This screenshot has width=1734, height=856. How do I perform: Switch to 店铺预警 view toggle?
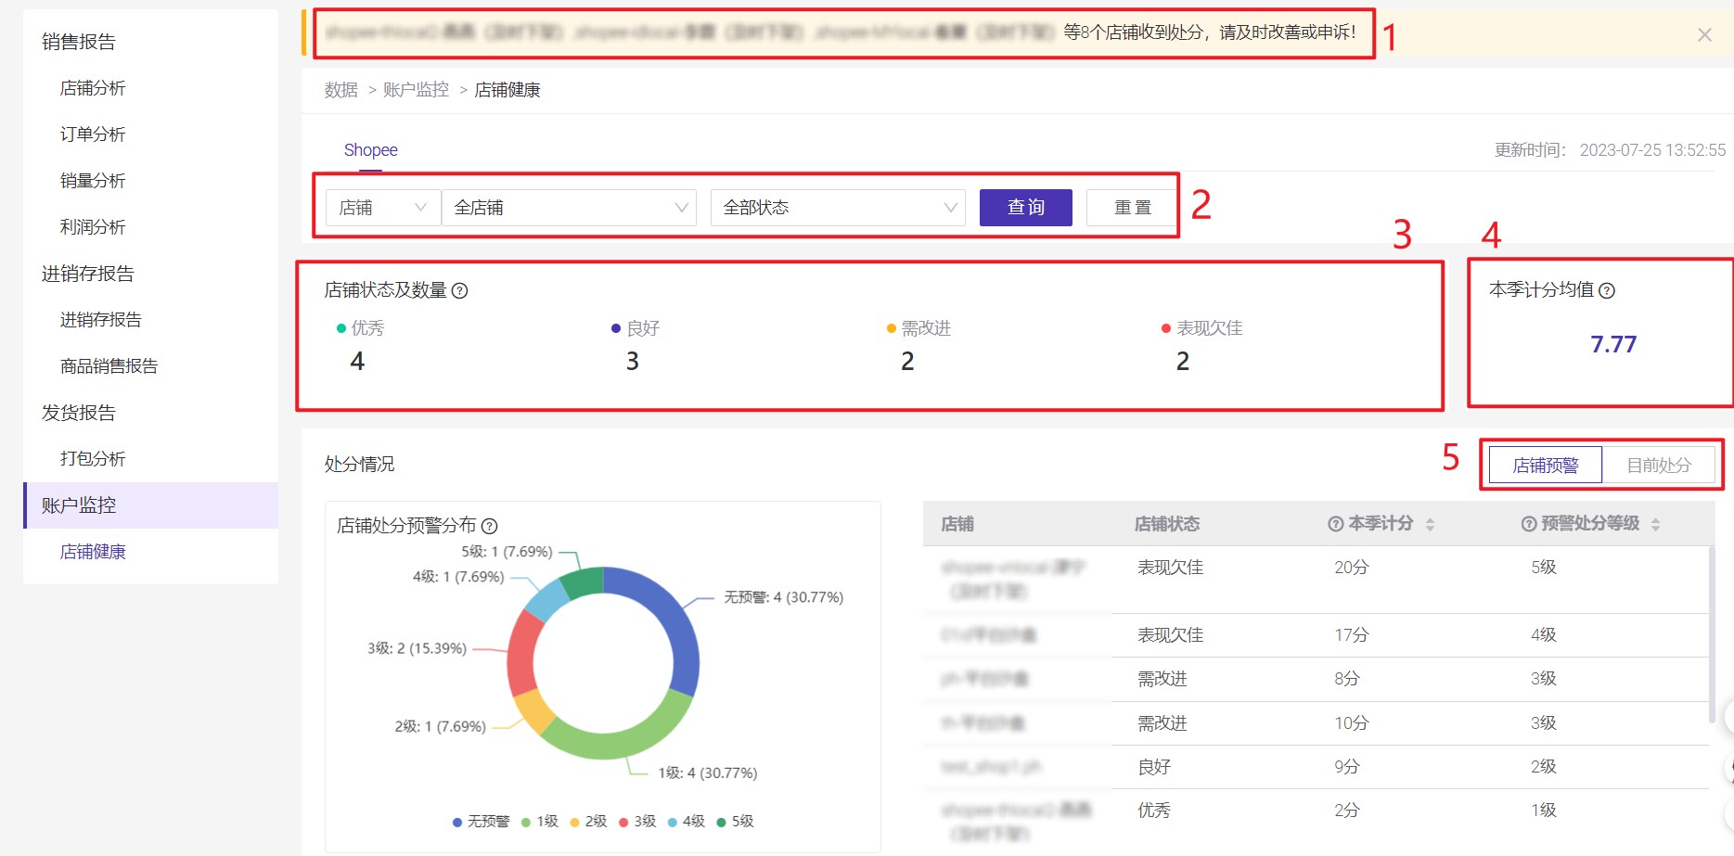click(1545, 466)
